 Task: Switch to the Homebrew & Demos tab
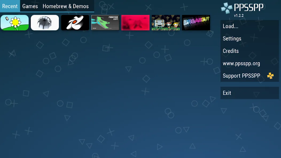pyautogui.click(x=65, y=6)
